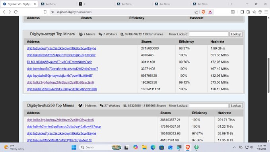Go forward in browser history

[x=10, y=12]
